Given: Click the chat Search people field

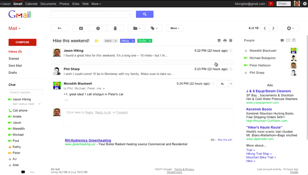Looking at the screenshot, I should (25, 92).
